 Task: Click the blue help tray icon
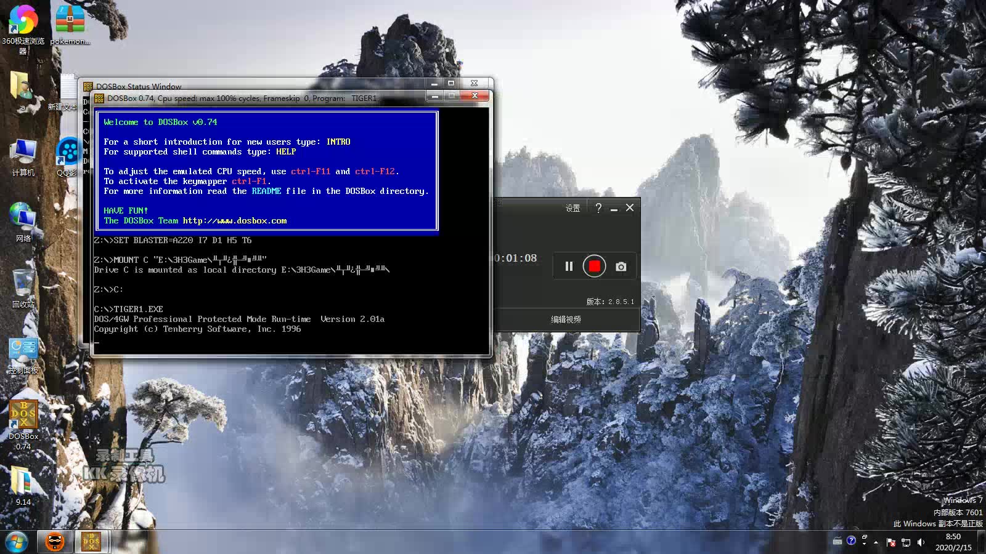(851, 540)
